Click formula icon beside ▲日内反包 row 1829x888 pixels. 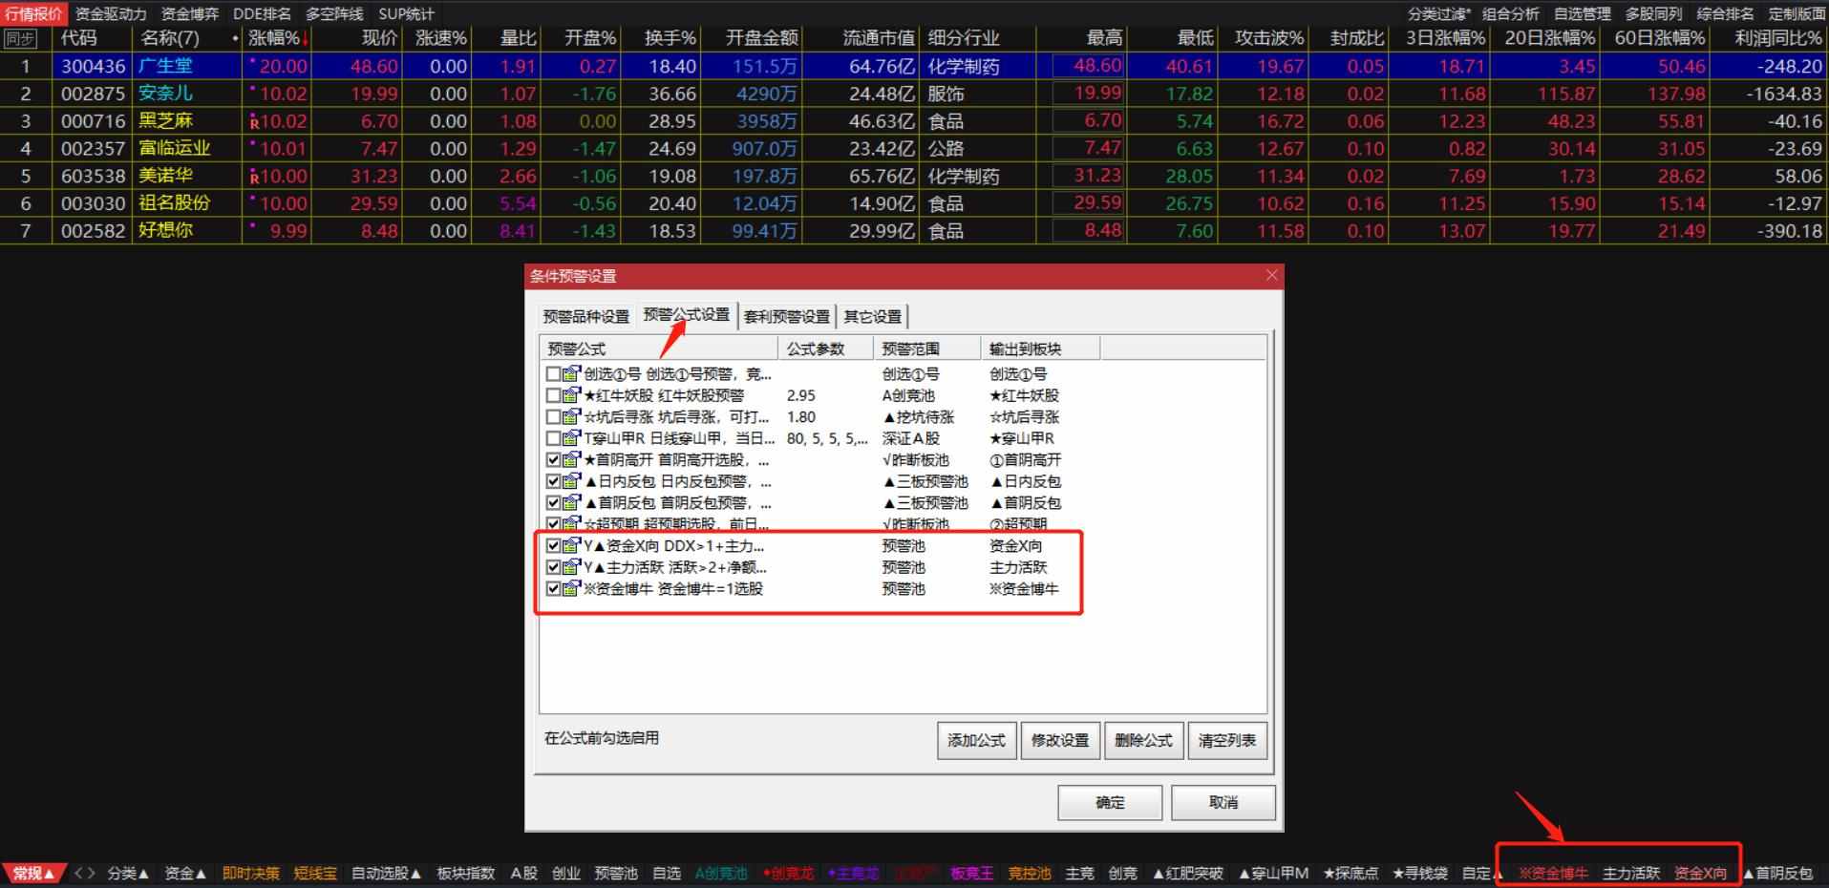[571, 480]
